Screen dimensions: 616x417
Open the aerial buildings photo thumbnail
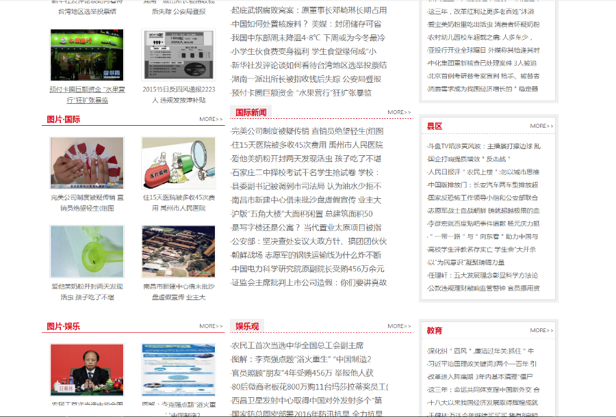(x=179, y=252)
